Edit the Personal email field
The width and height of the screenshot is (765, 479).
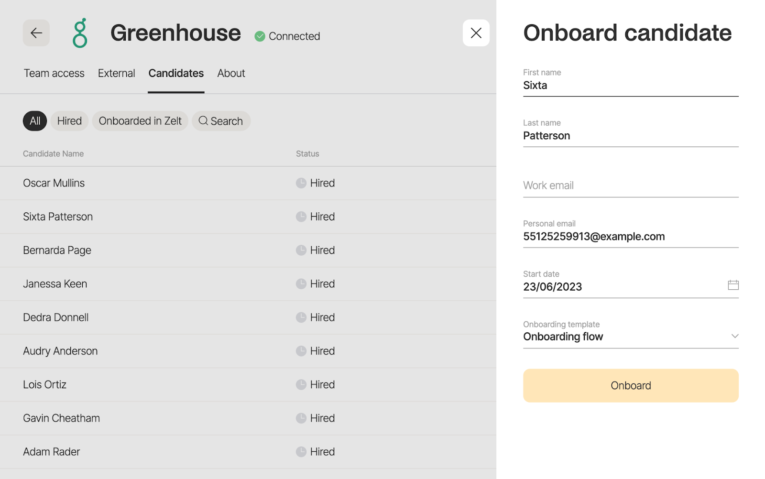point(631,233)
